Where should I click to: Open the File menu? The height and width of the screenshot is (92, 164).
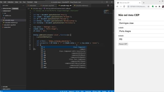[x=1, y=2]
